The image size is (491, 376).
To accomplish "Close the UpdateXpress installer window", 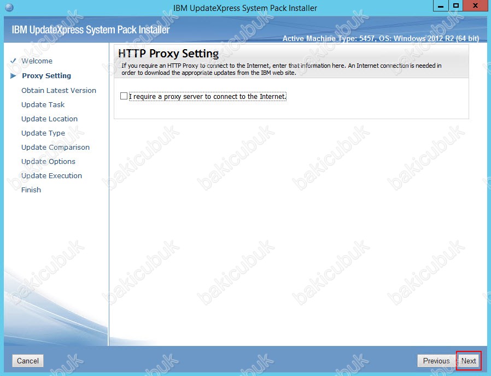I will 475,6.
